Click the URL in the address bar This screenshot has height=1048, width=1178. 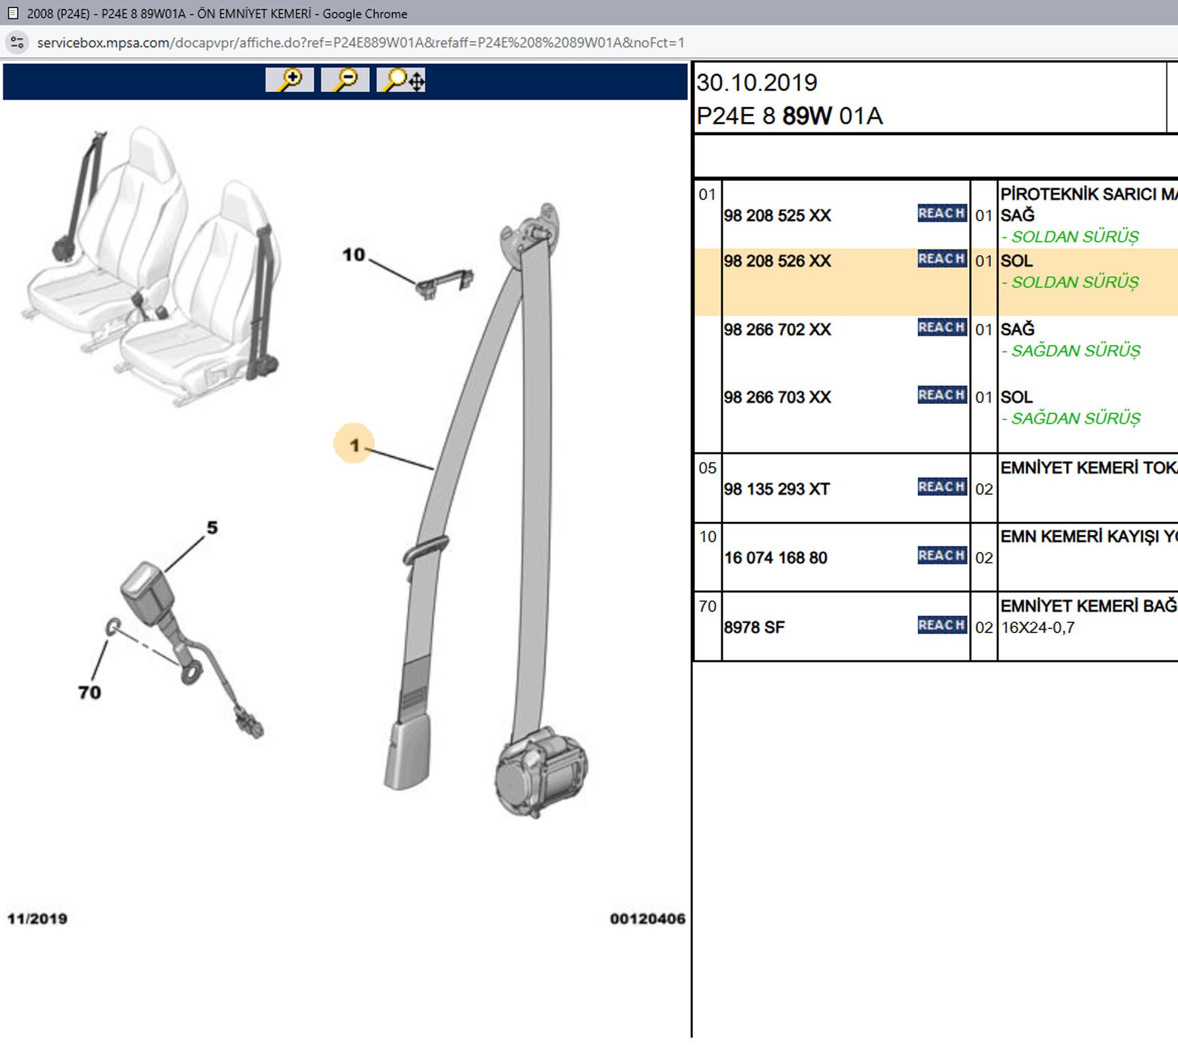(x=360, y=43)
